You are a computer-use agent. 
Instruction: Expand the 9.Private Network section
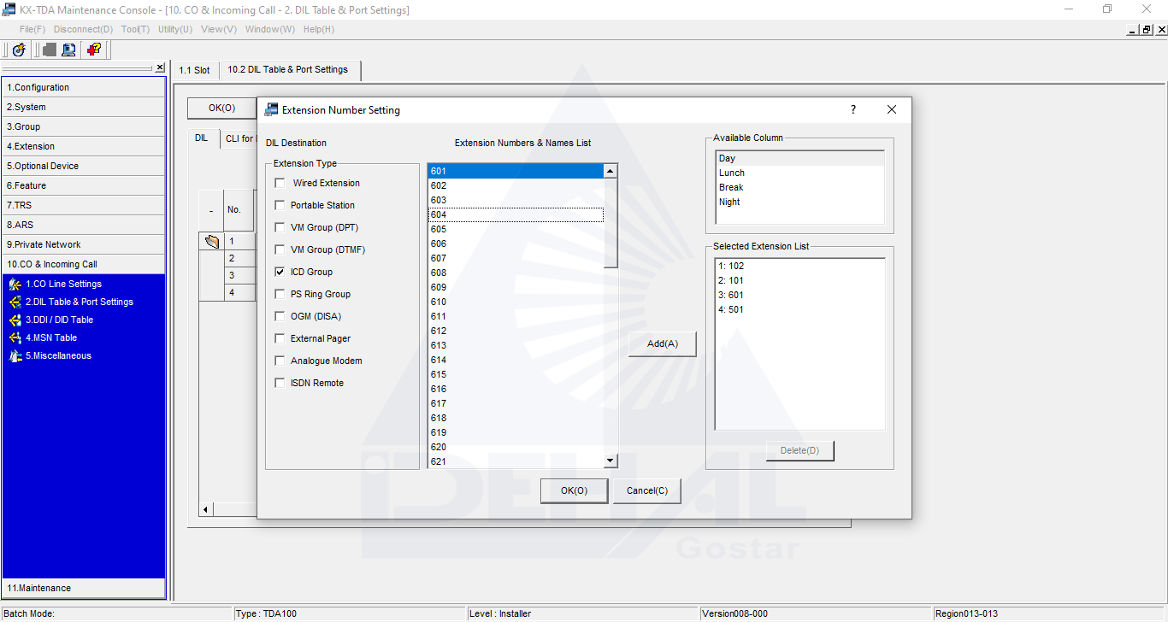pos(84,244)
